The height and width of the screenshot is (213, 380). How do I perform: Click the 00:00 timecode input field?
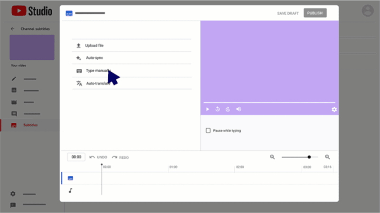pos(76,157)
